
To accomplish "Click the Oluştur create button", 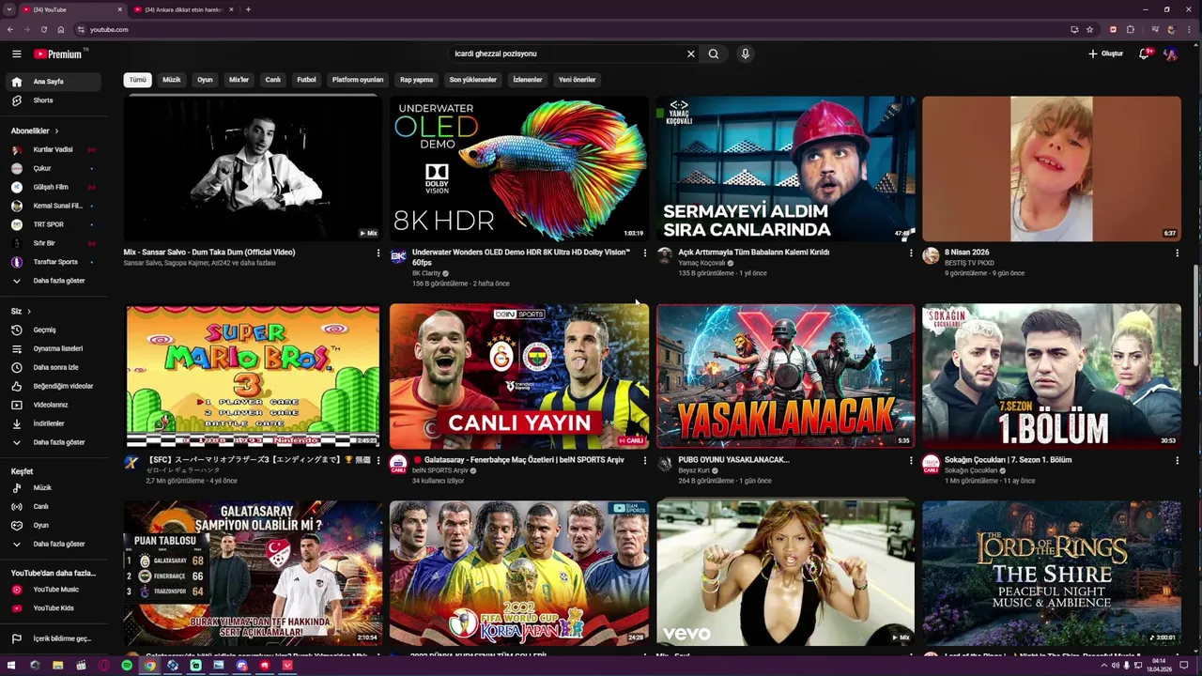I will tap(1105, 54).
